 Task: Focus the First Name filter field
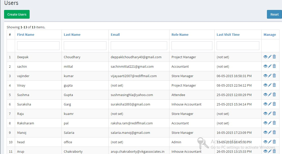pos(38,46)
